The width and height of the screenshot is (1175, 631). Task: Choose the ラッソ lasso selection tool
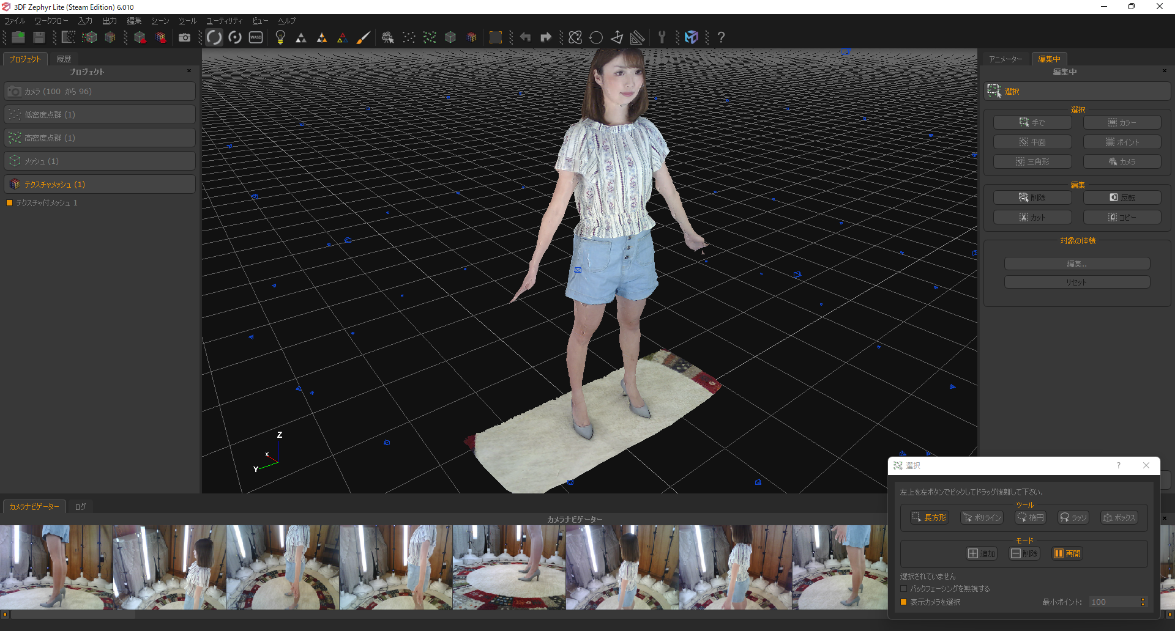1073,518
